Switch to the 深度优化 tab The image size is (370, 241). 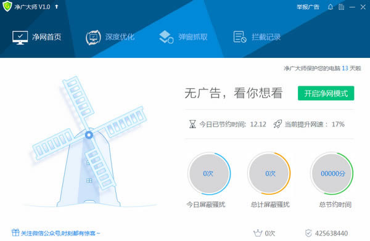110,37
